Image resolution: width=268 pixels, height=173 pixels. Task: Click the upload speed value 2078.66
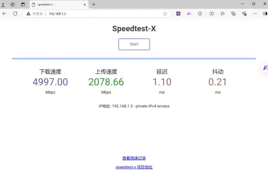pyautogui.click(x=106, y=82)
